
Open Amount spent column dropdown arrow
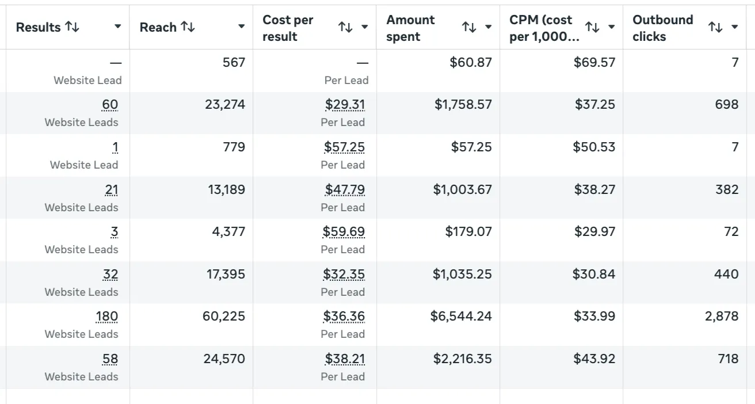[x=489, y=27]
